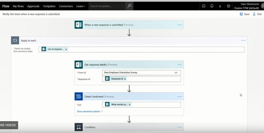The image size is (264, 133).
Task: Click the search magnifier icon
Action: [x=129, y=6]
